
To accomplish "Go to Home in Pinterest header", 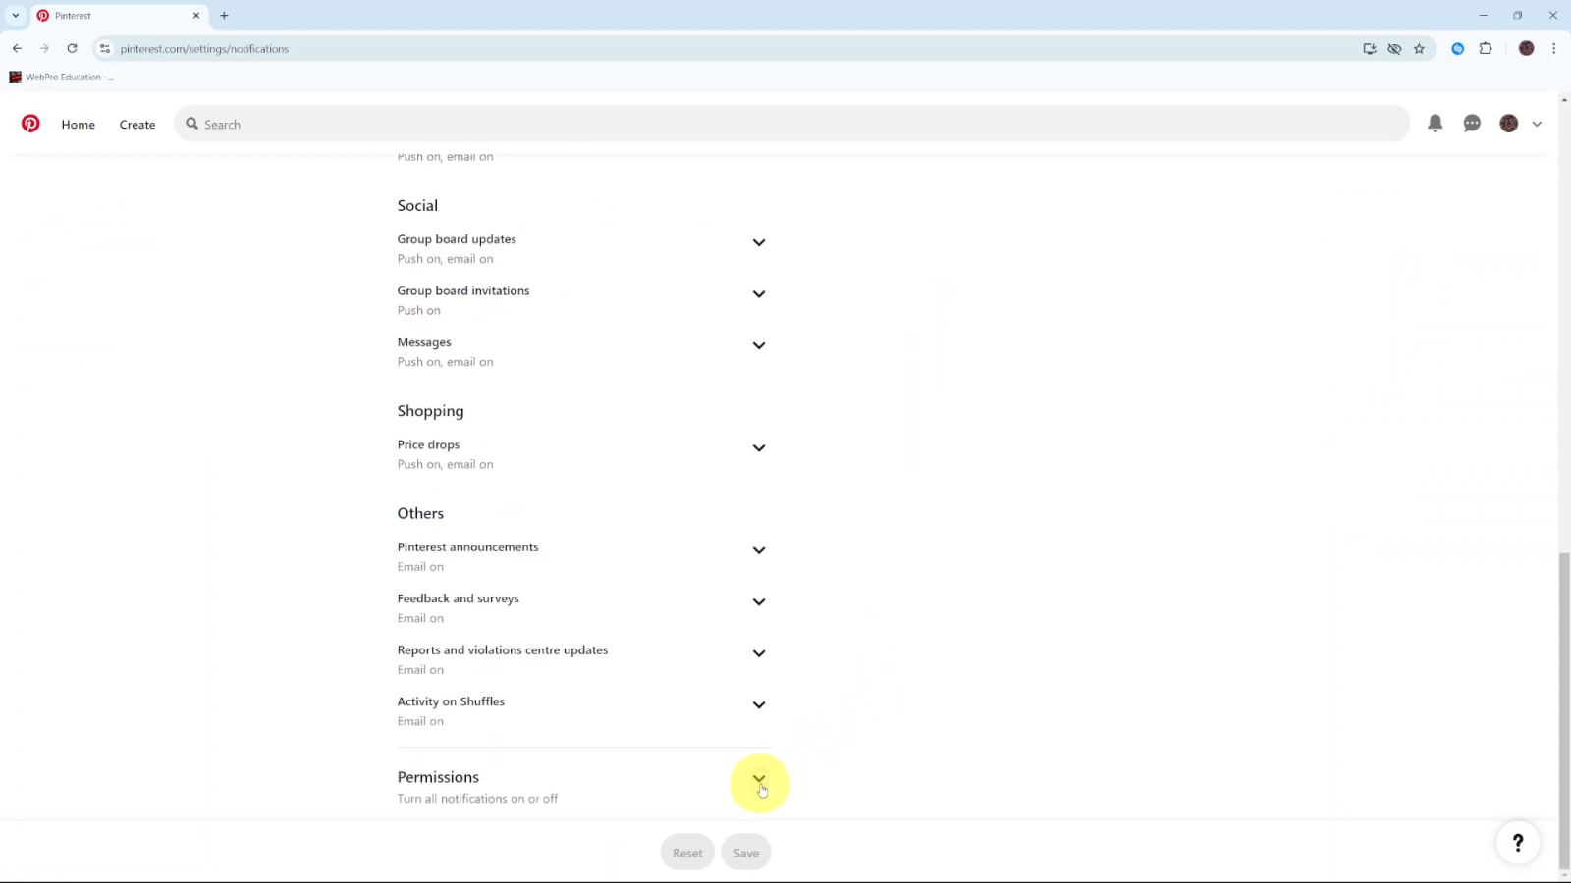I will click(x=79, y=125).
